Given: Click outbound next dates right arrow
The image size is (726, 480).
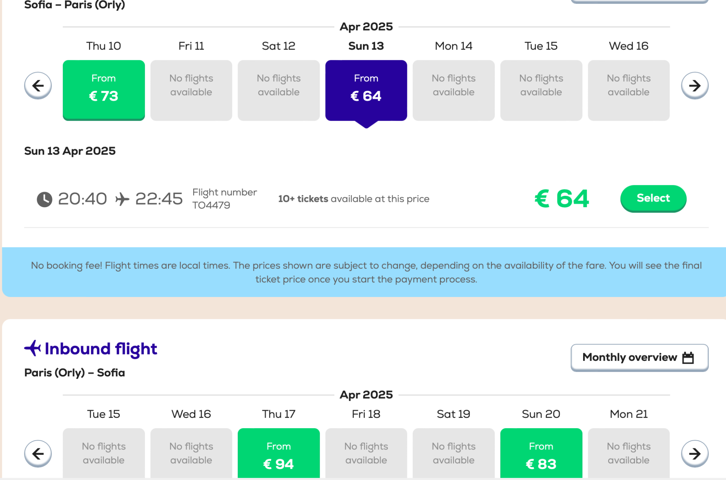Looking at the screenshot, I should pos(694,85).
